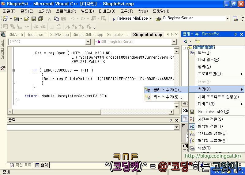Click the Save All icon
This screenshot has height=175, width=245.
[x=40, y=19]
